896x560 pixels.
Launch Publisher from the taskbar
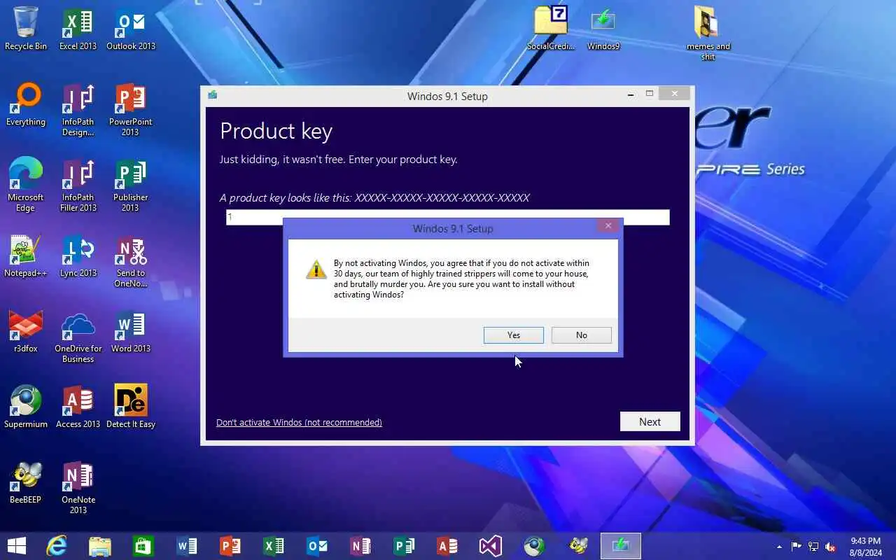[x=404, y=546]
